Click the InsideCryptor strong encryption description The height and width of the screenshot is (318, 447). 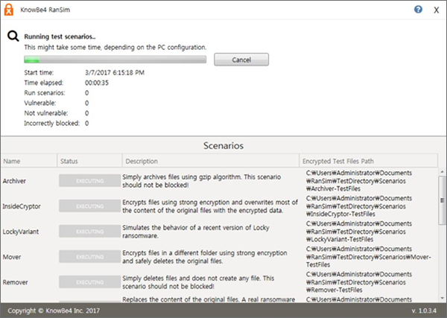pyautogui.click(x=210, y=206)
